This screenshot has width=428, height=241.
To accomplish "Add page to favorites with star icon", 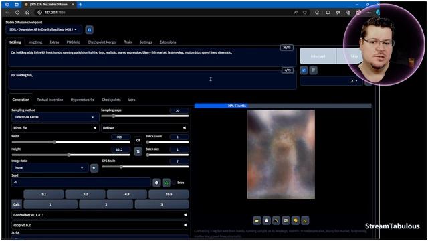I will pos(305,13).
